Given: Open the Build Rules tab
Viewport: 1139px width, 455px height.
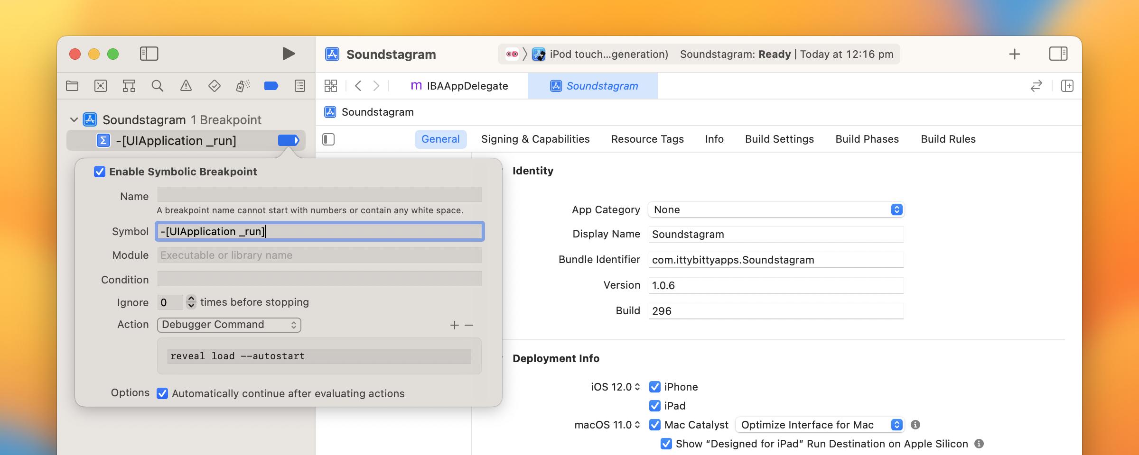Looking at the screenshot, I should [x=948, y=139].
